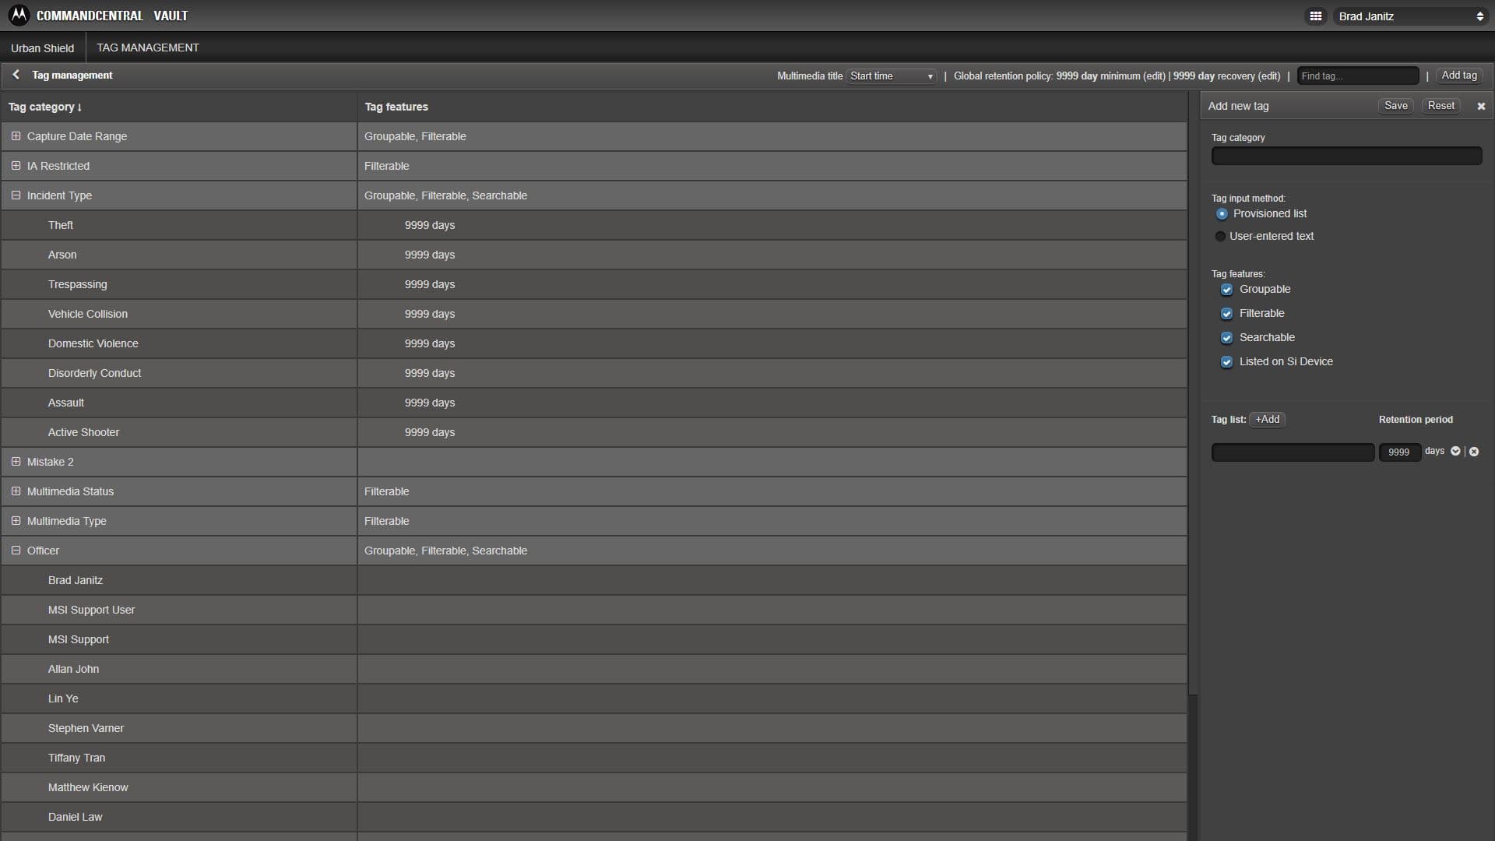Disable Listed on Si Device
1495x841 pixels.
click(x=1226, y=362)
